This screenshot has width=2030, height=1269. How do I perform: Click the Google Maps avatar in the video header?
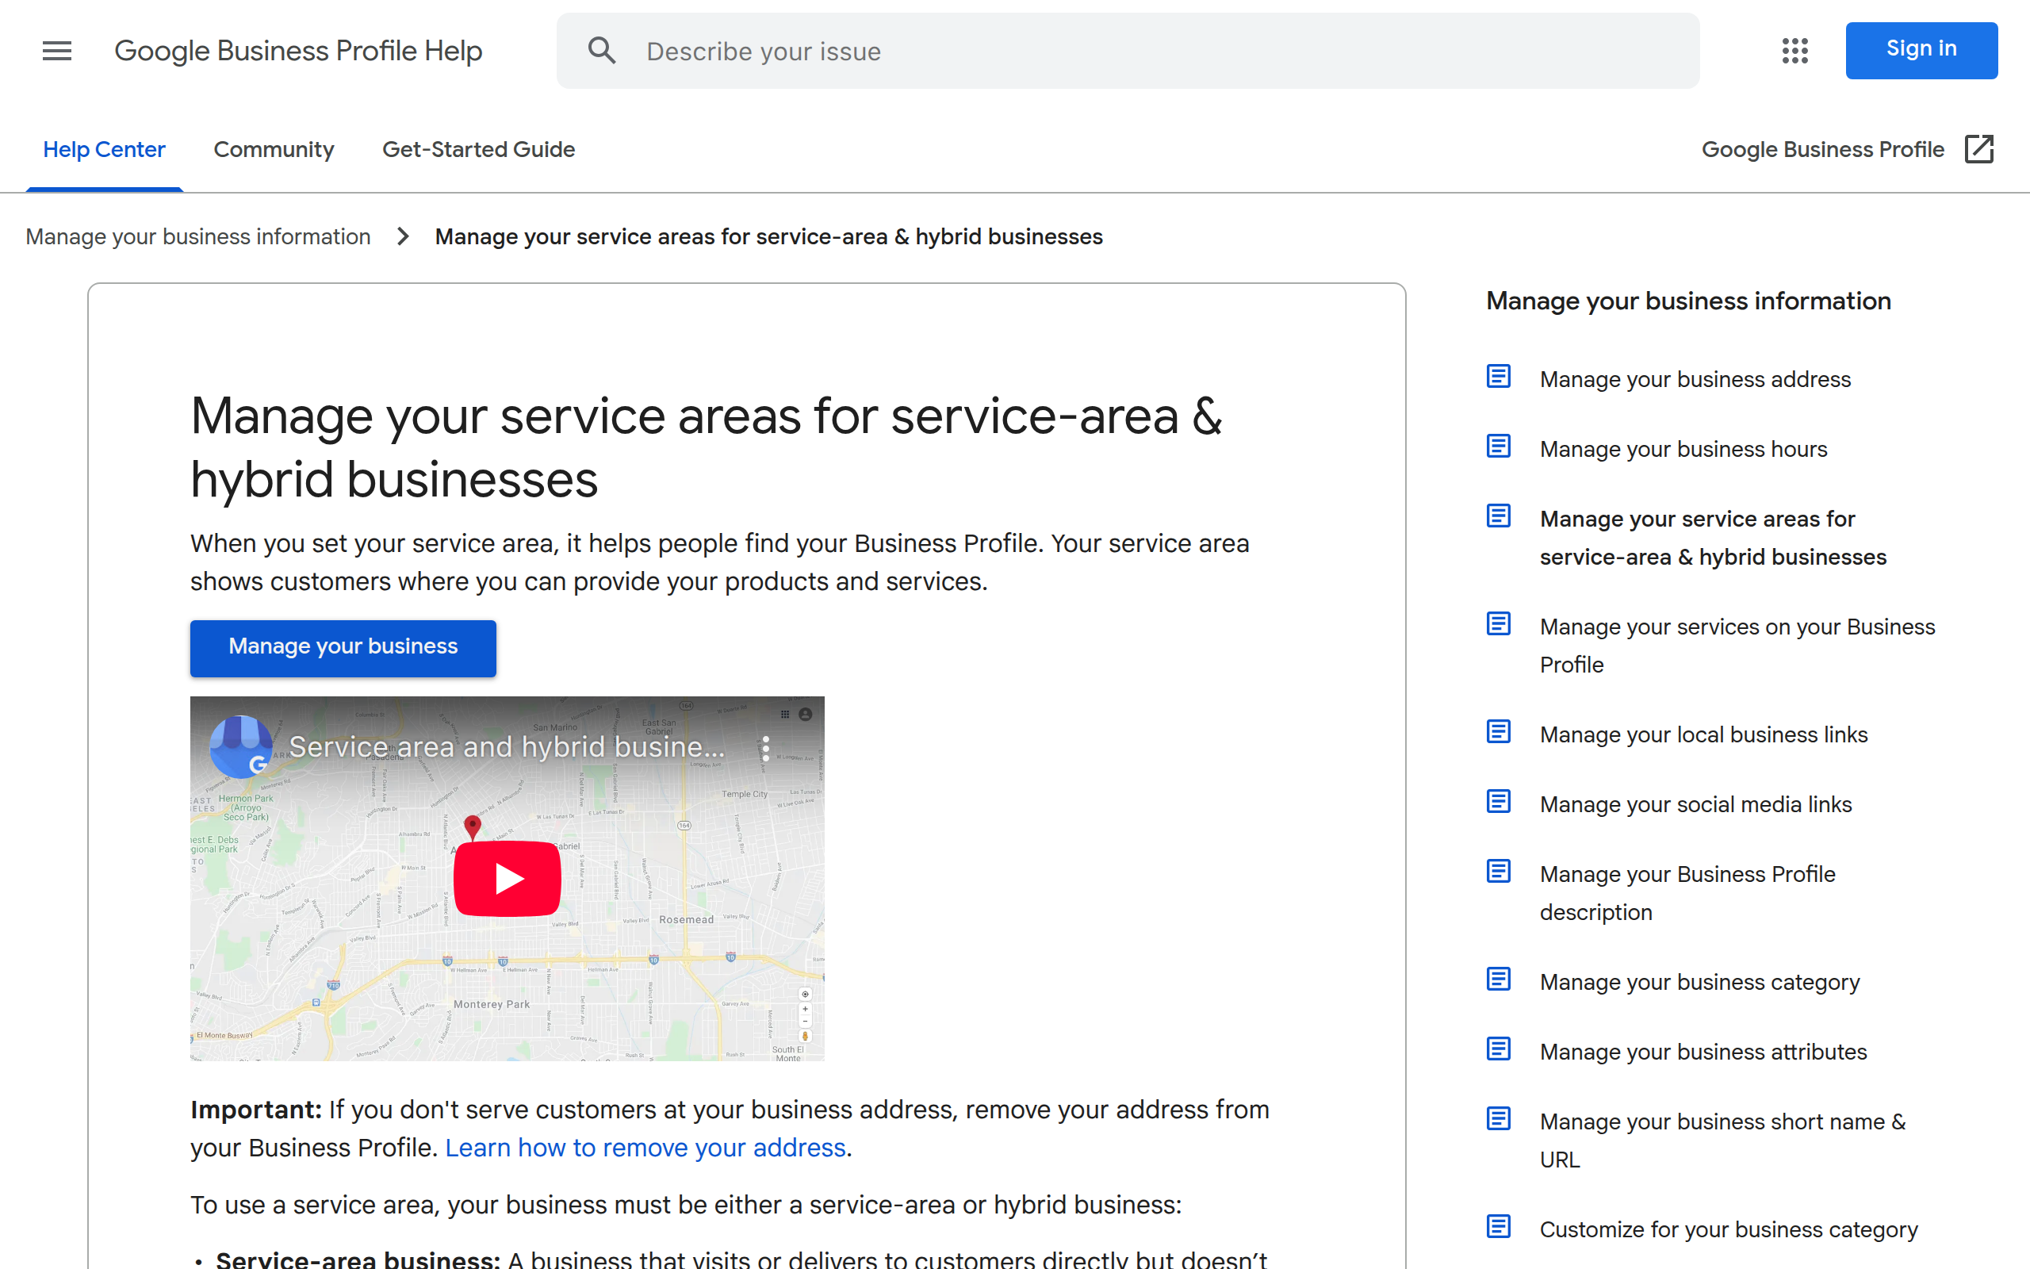pyautogui.click(x=242, y=746)
